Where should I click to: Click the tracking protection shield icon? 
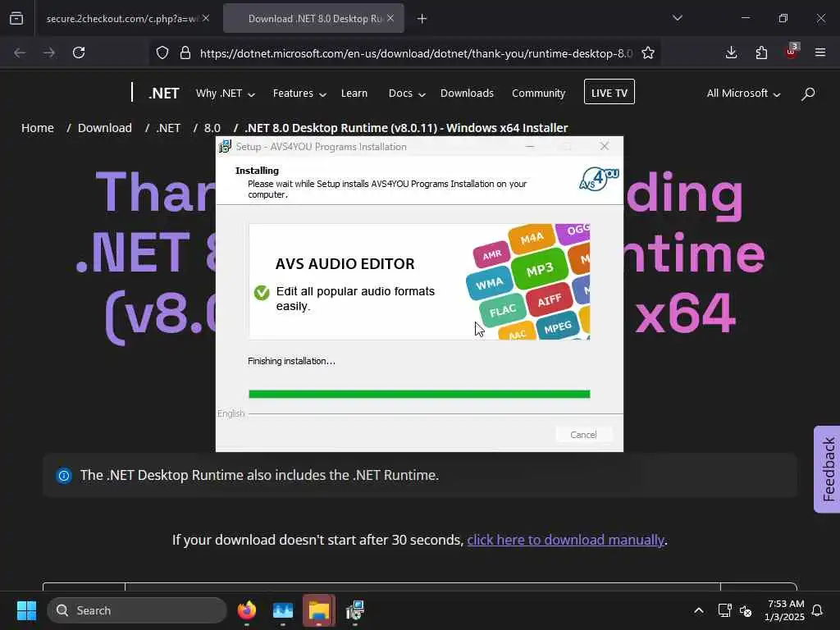click(x=162, y=53)
